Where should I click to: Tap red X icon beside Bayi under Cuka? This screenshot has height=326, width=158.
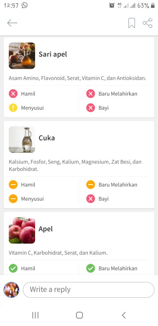(x=90, y=199)
